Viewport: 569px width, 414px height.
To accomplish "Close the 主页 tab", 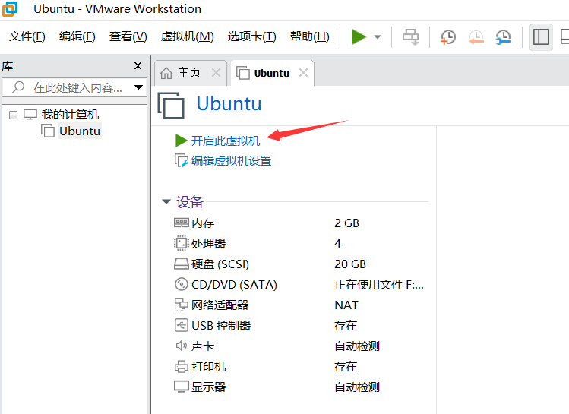I will (216, 73).
